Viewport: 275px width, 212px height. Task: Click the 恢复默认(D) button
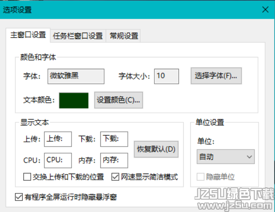[156, 149]
